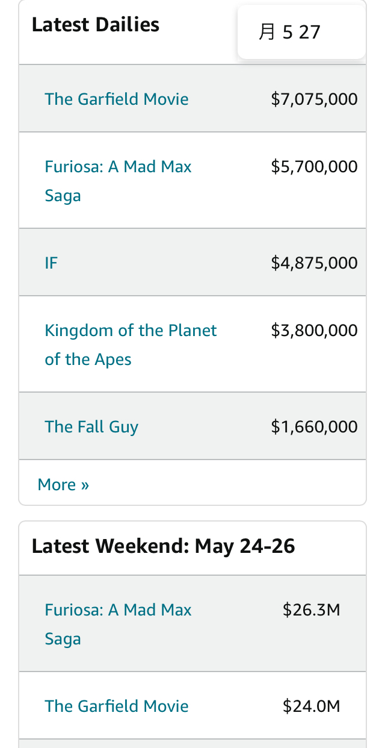385x748 pixels.
Task: Open Kingdom of the Planet of the Apes
Action: point(131,331)
